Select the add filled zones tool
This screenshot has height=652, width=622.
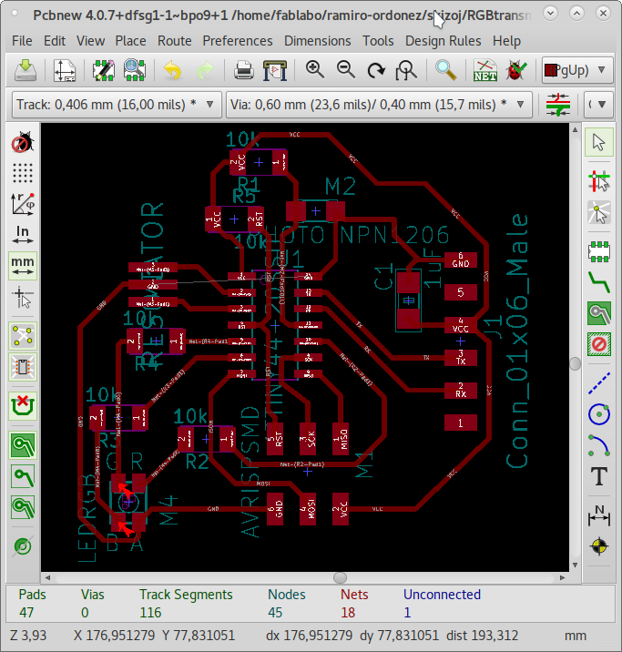[598, 313]
